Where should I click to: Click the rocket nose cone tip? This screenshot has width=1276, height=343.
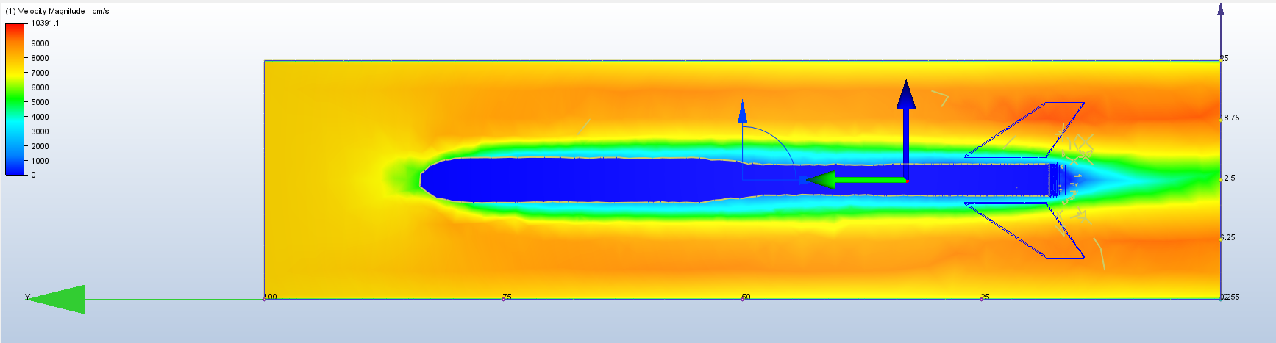[421, 179]
